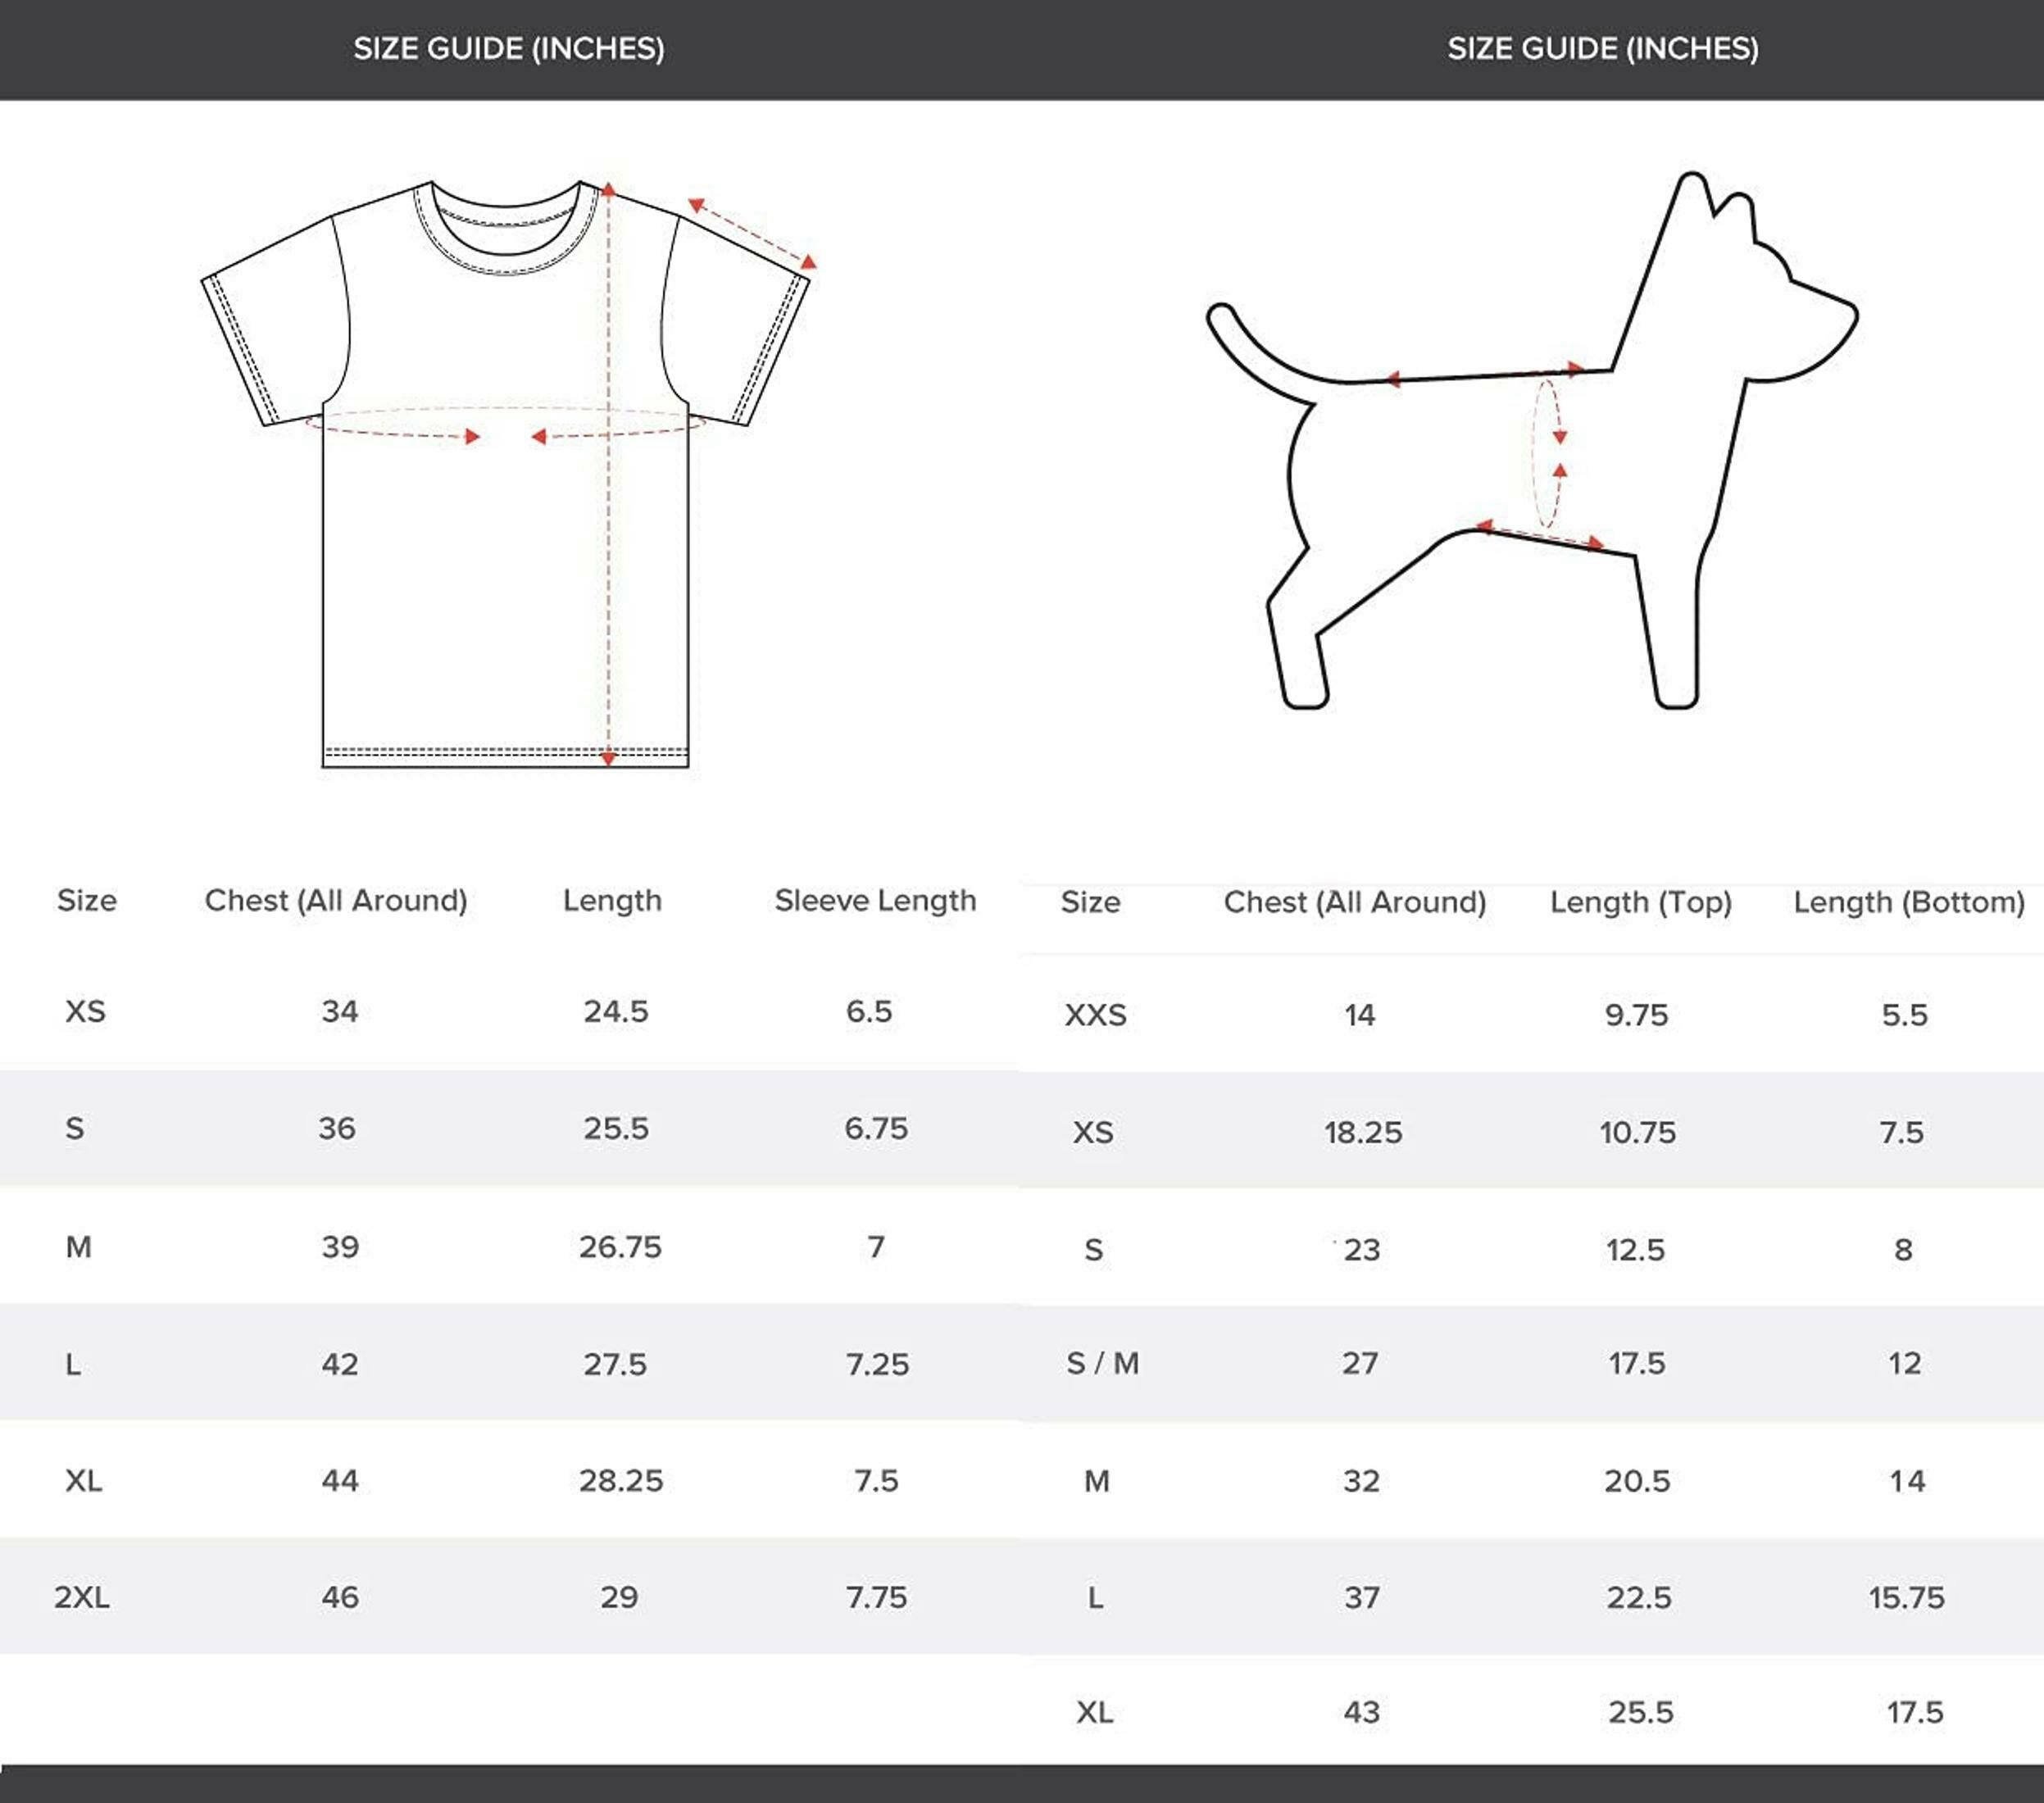The image size is (2044, 1803).
Task: Click the dashed chest girth ellipse on the dog
Action: click(x=1546, y=453)
